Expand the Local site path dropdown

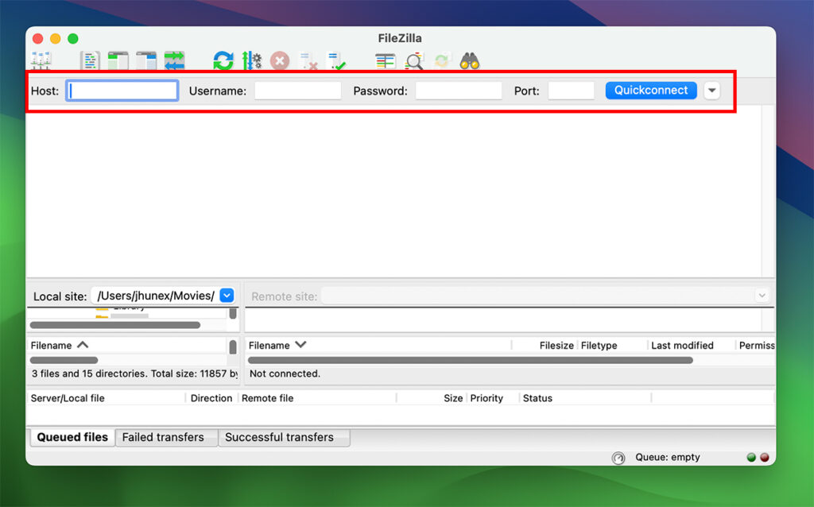pyautogui.click(x=227, y=296)
